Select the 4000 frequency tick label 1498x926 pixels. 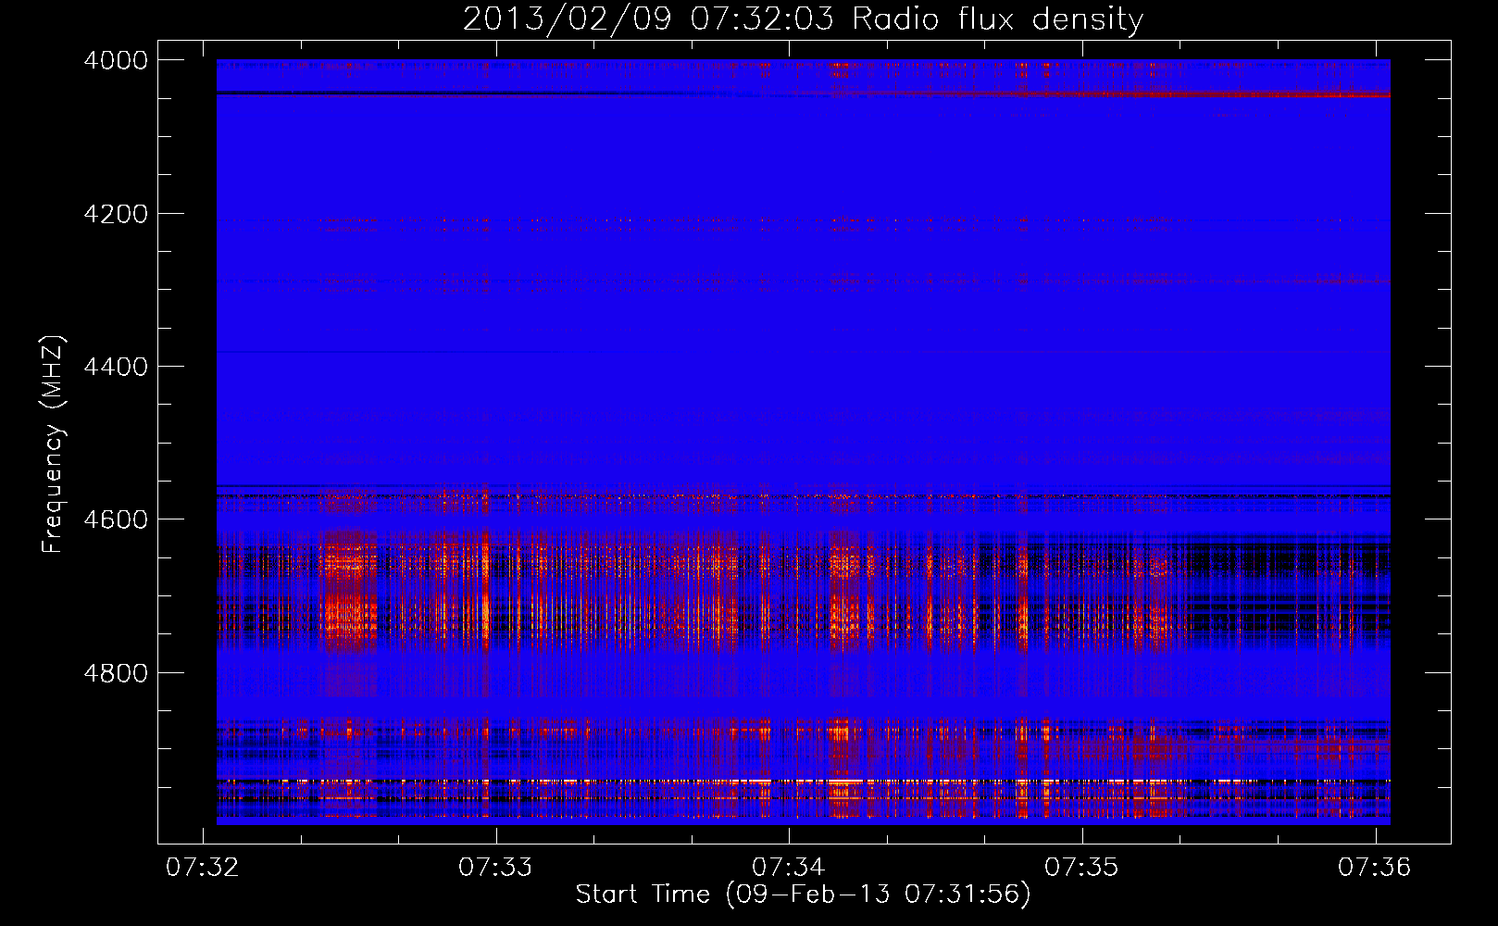pos(116,60)
